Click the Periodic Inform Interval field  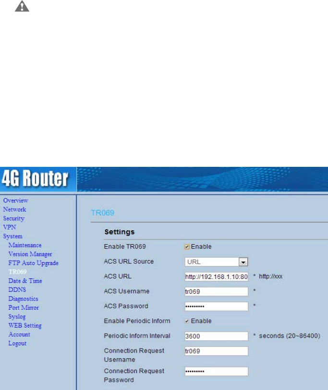click(x=216, y=336)
